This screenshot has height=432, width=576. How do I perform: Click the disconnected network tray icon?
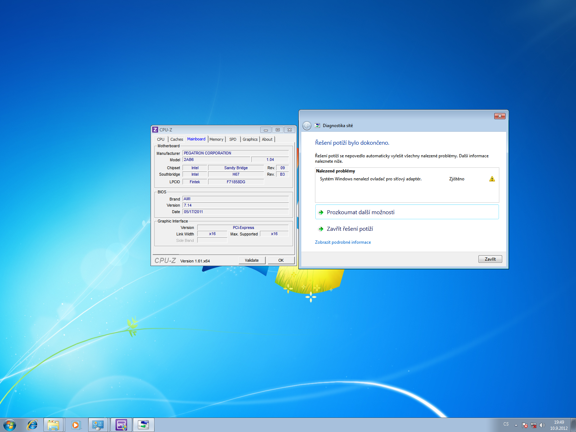point(534,425)
